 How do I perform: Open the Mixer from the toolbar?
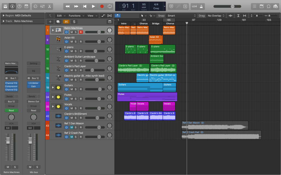click(x=42, y=6)
